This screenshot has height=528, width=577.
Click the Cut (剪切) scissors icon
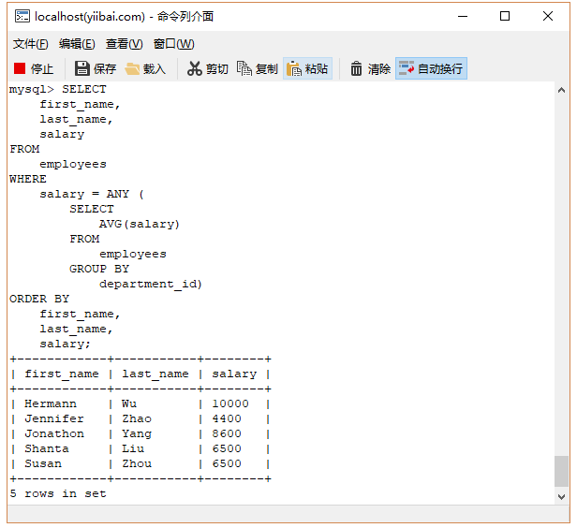[x=194, y=68]
